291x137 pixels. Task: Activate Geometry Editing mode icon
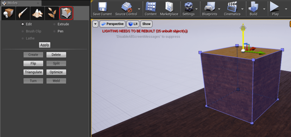66,13
